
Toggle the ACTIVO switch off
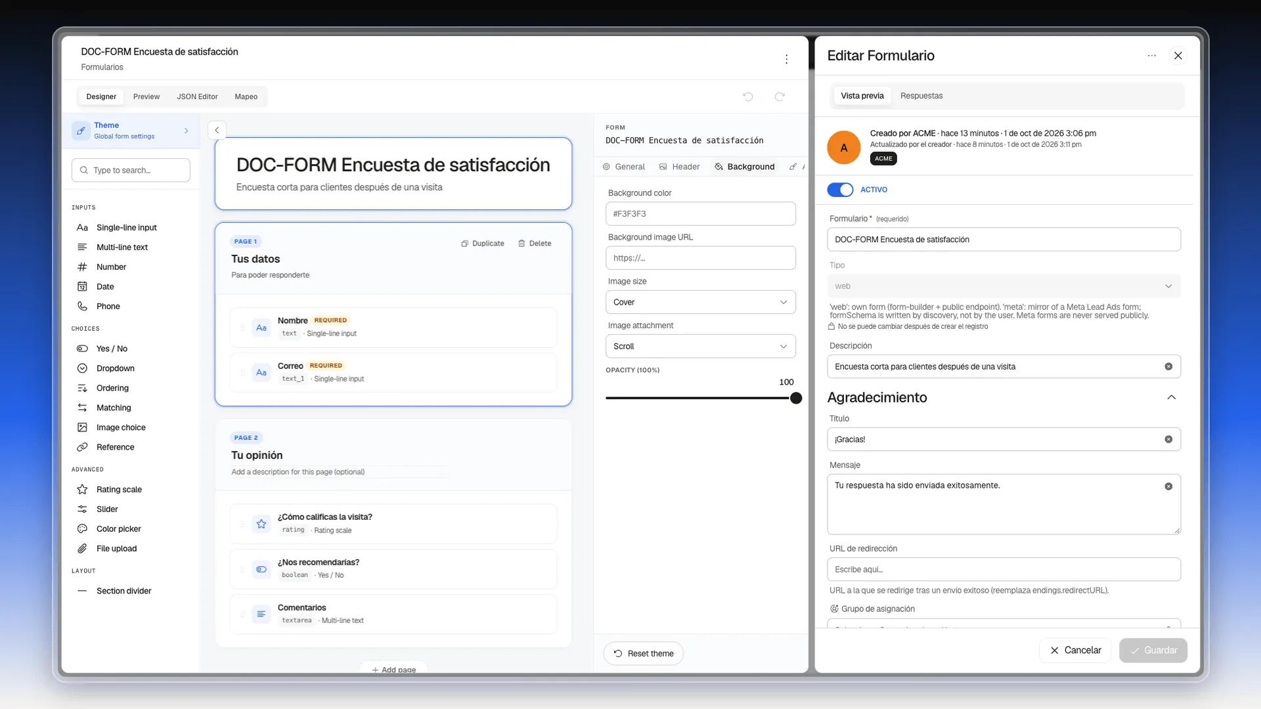click(x=840, y=190)
